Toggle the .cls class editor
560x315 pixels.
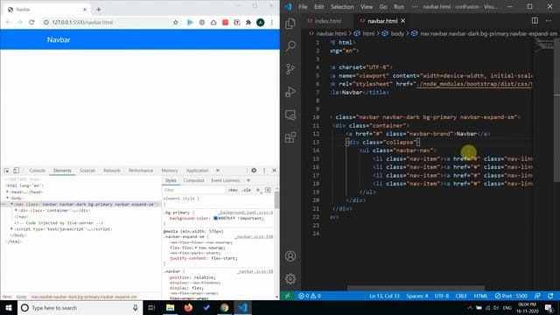coord(247,190)
